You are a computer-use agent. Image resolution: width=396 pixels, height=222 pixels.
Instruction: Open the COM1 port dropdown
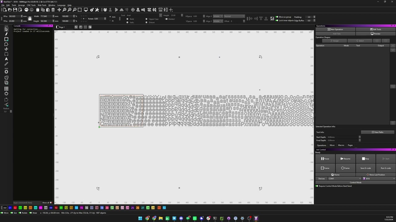pos(344,179)
